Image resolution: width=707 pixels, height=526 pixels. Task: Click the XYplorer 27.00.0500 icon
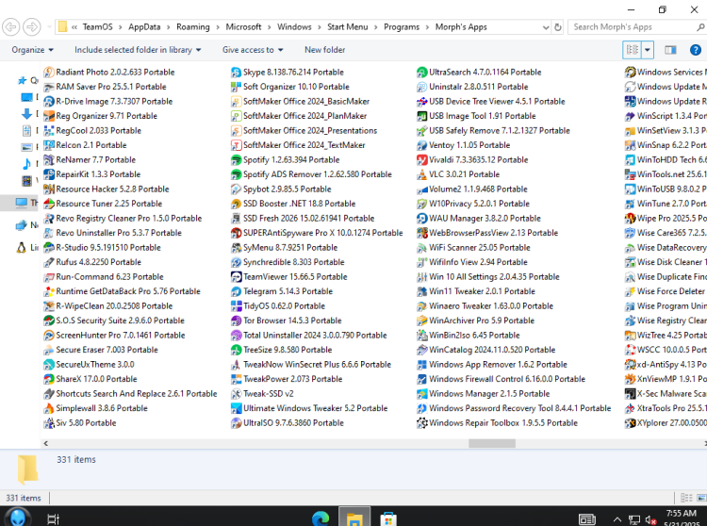click(x=630, y=423)
